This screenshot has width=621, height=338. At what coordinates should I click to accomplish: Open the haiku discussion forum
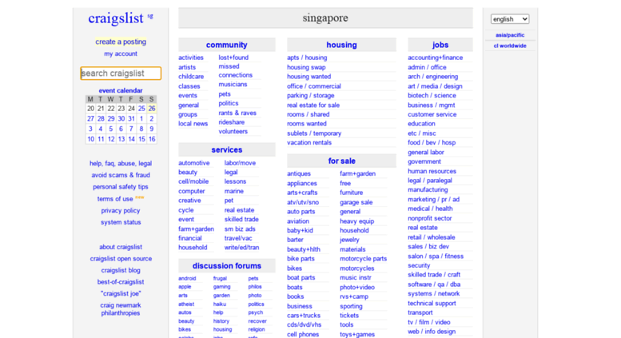click(220, 304)
